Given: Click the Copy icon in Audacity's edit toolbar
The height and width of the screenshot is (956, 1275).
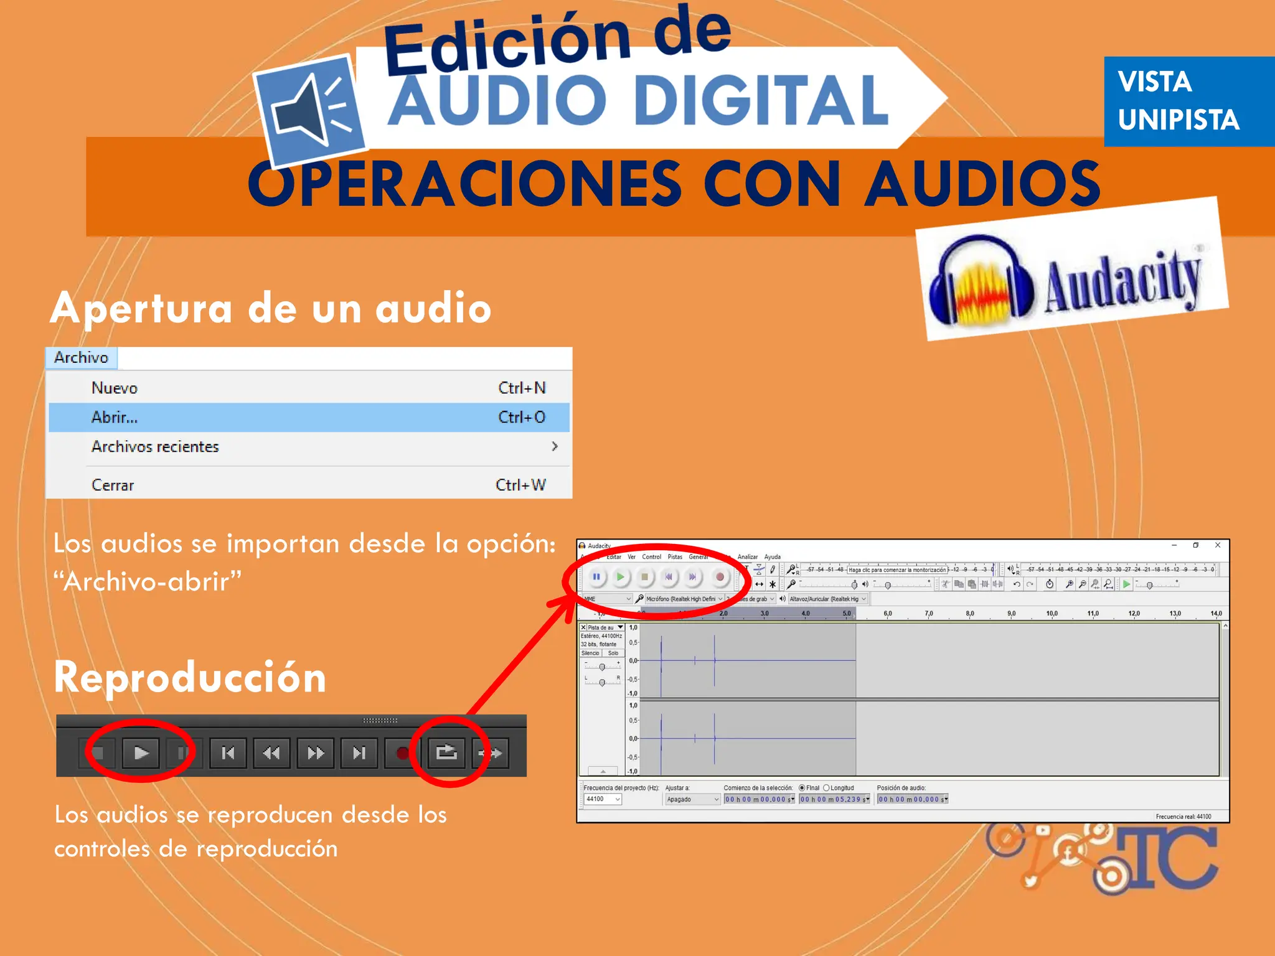Looking at the screenshot, I should pos(959,584).
